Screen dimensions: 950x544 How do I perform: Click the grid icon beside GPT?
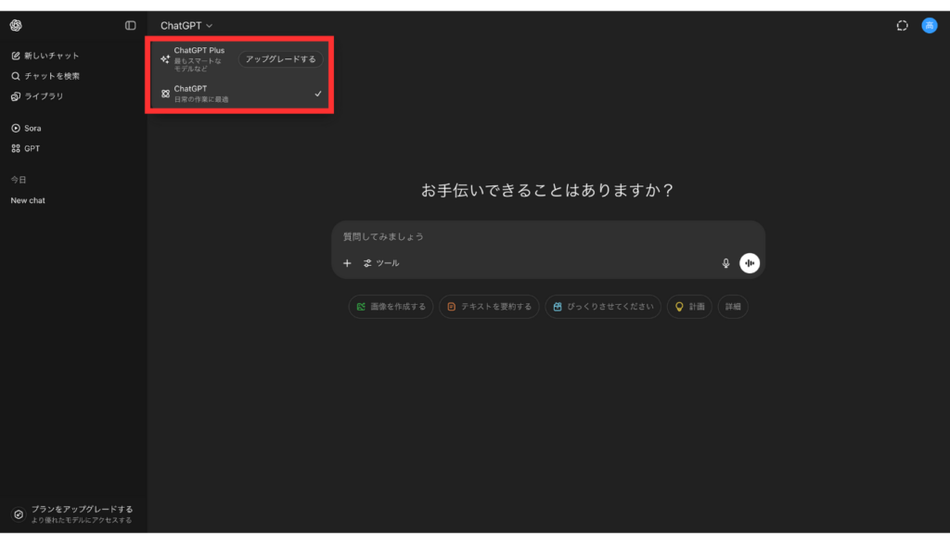[16, 149]
